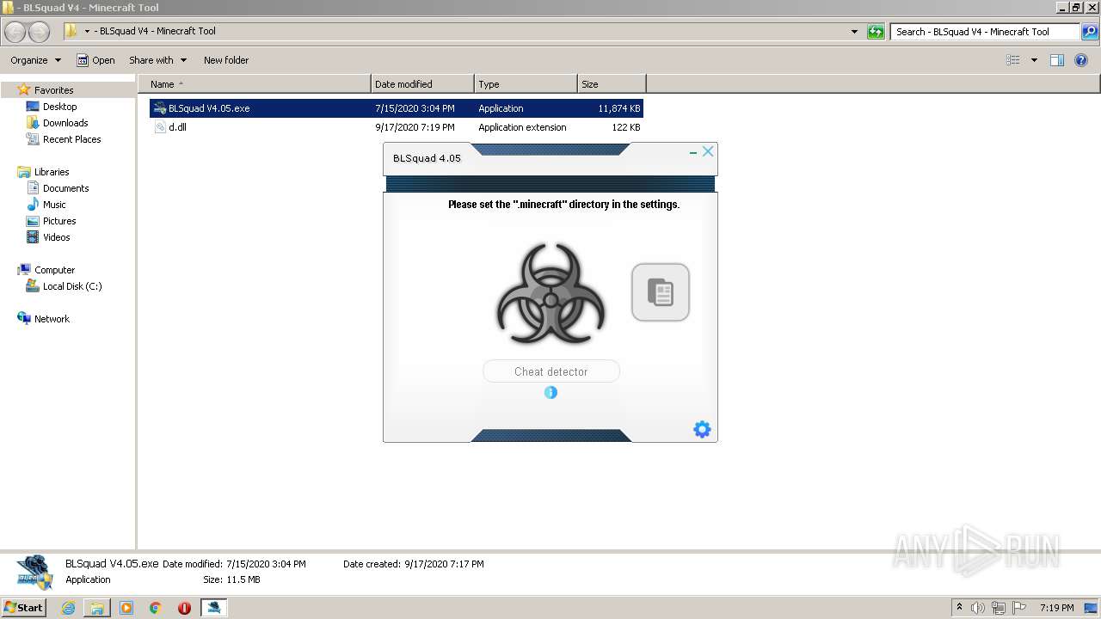
Task: Click Open in the Explorer toolbar
Action: [x=95, y=60]
